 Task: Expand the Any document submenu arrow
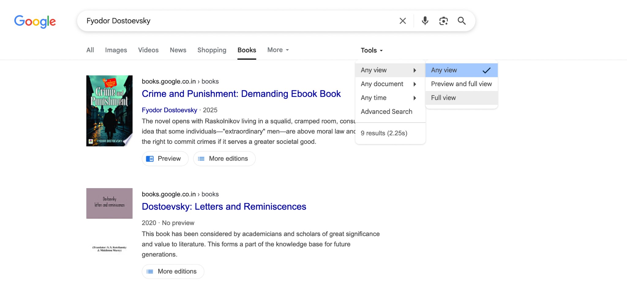[415, 84]
